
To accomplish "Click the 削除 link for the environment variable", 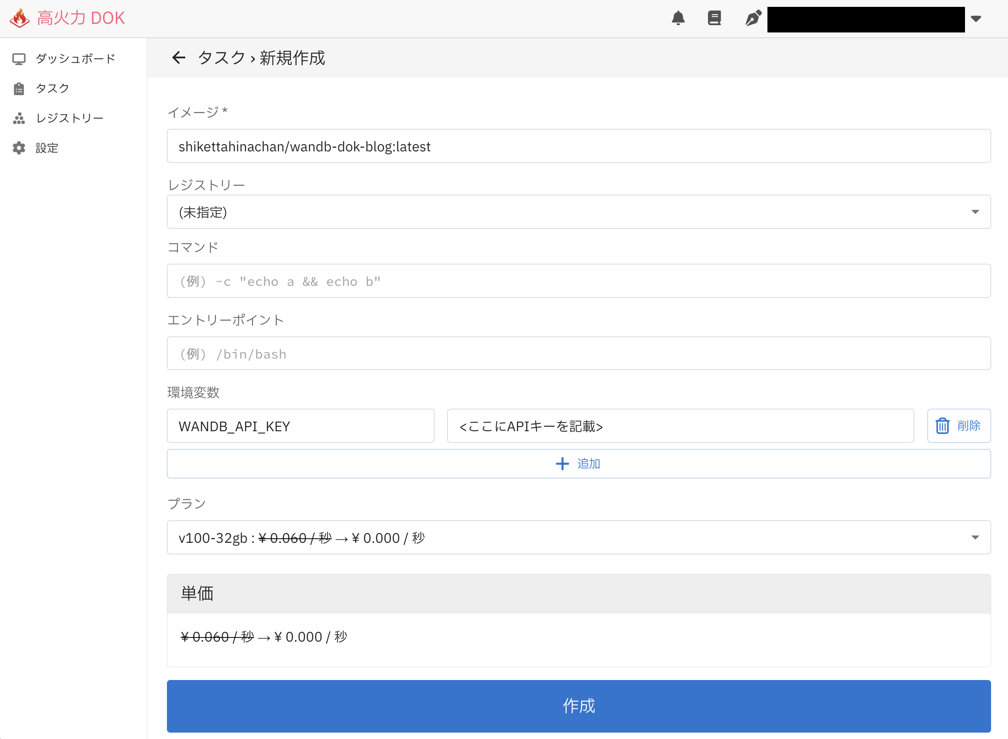I will 969,426.
